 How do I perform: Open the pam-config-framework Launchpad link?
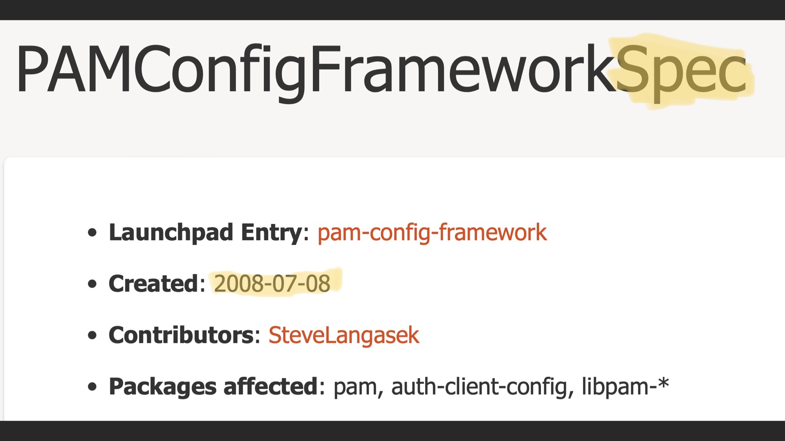(x=432, y=233)
